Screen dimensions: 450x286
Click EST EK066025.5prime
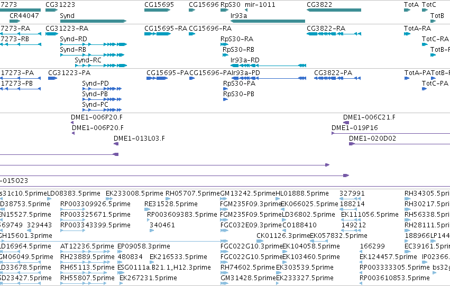pos(309,204)
